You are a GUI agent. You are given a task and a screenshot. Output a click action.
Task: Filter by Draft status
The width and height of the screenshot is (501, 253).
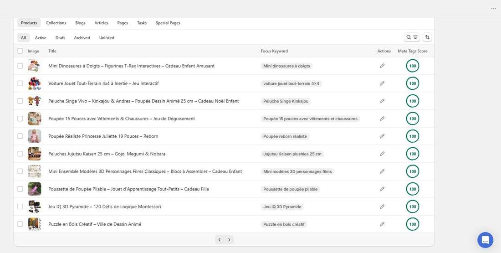tap(60, 38)
